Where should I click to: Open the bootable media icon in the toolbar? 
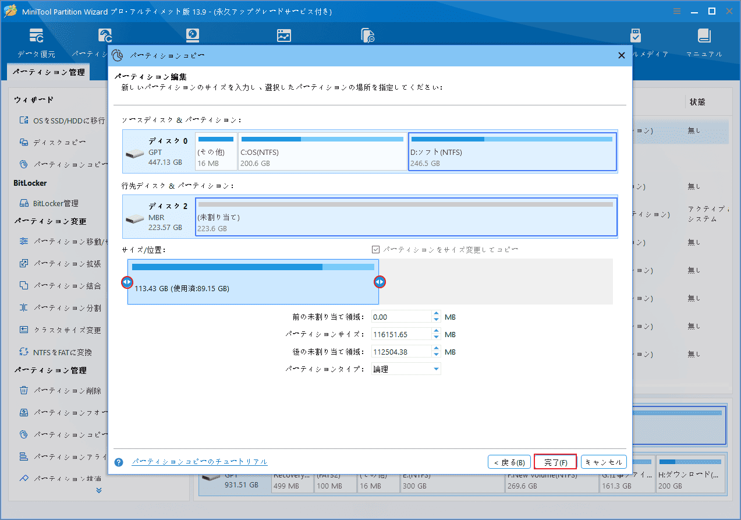[x=636, y=36]
